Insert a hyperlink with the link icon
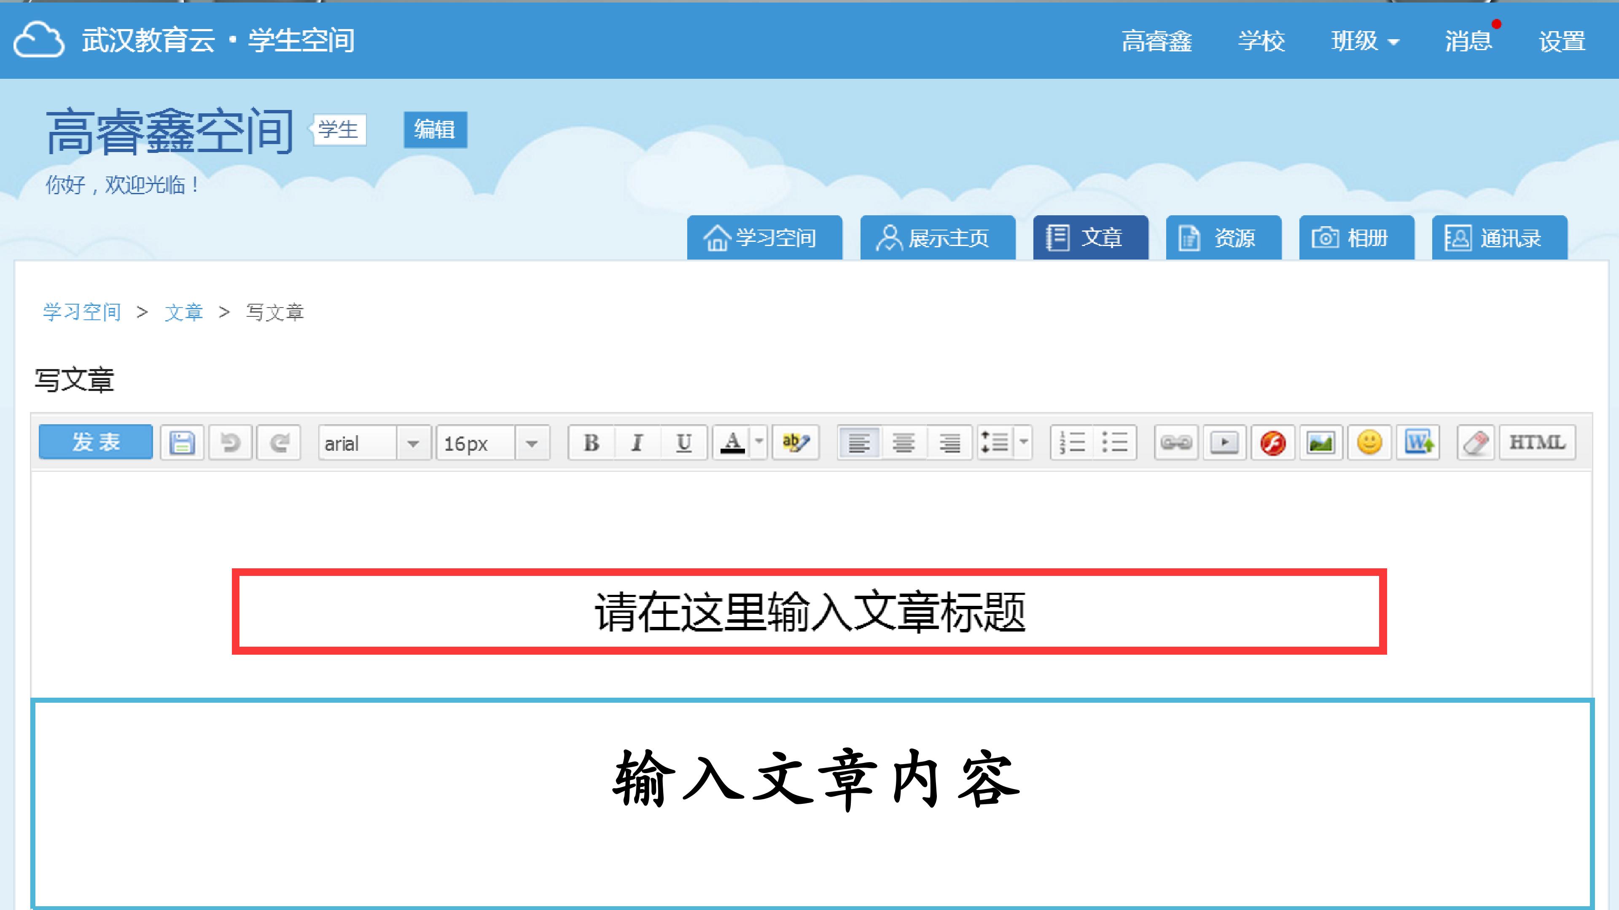This screenshot has width=1619, height=910. pyautogui.click(x=1176, y=443)
